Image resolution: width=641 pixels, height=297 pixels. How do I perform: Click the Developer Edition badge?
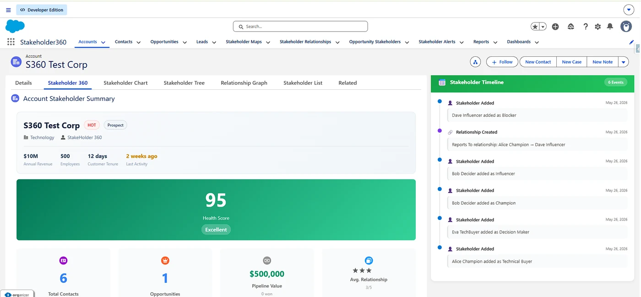pos(42,10)
